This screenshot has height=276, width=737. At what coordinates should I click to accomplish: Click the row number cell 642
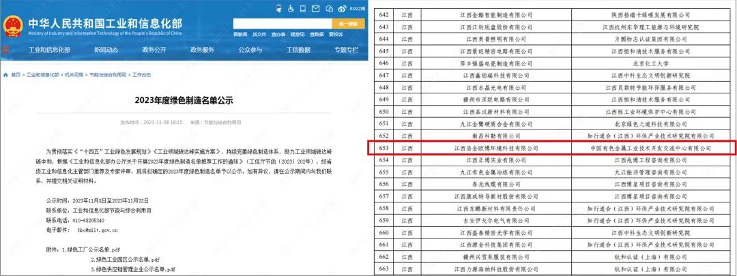coord(384,16)
